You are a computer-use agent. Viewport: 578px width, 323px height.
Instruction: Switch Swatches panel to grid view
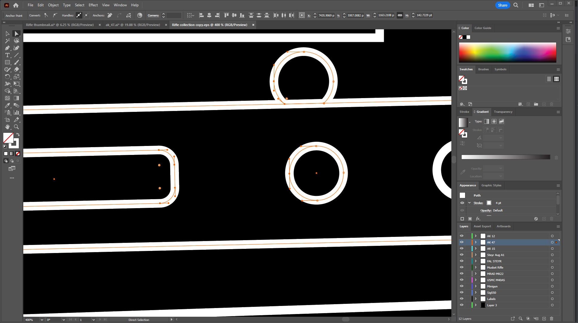coord(557,79)
